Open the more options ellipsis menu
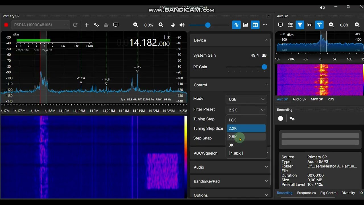 click(265, 25)
